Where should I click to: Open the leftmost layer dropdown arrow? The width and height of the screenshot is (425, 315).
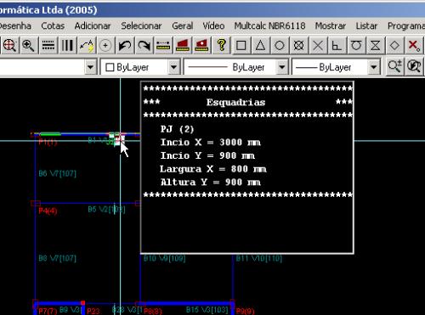pos(90,67)
